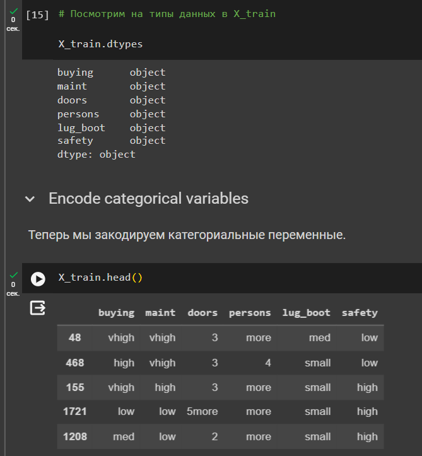The image size is (422, 456).
Task: Click the buying column header
Action: 116,313
